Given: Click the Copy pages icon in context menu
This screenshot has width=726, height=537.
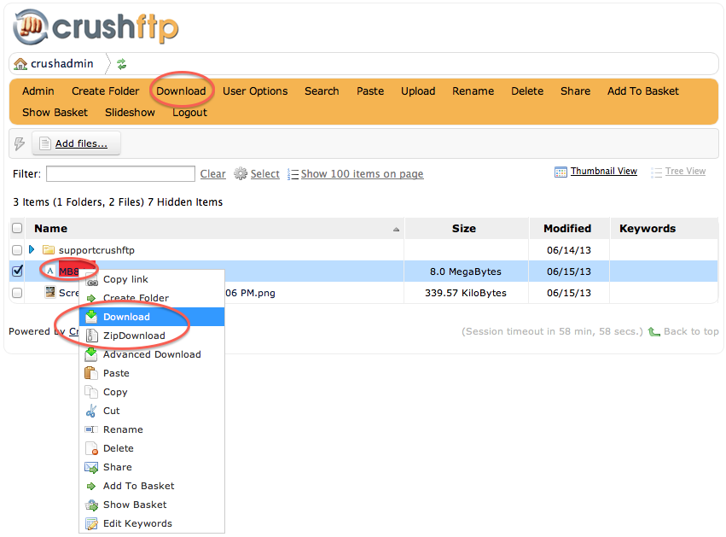Looking at the screenshot, I should [91, 392].
